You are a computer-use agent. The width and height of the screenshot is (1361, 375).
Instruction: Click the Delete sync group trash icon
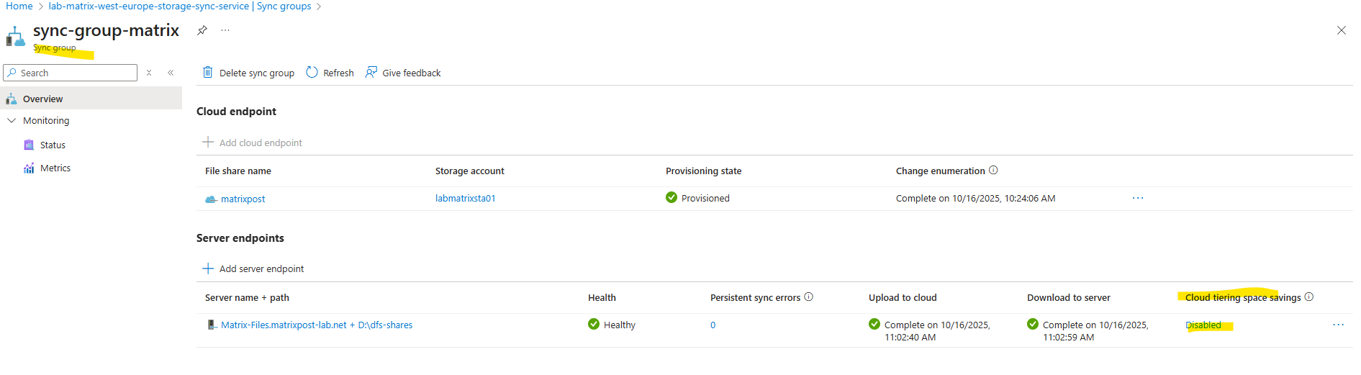point(207,72)
